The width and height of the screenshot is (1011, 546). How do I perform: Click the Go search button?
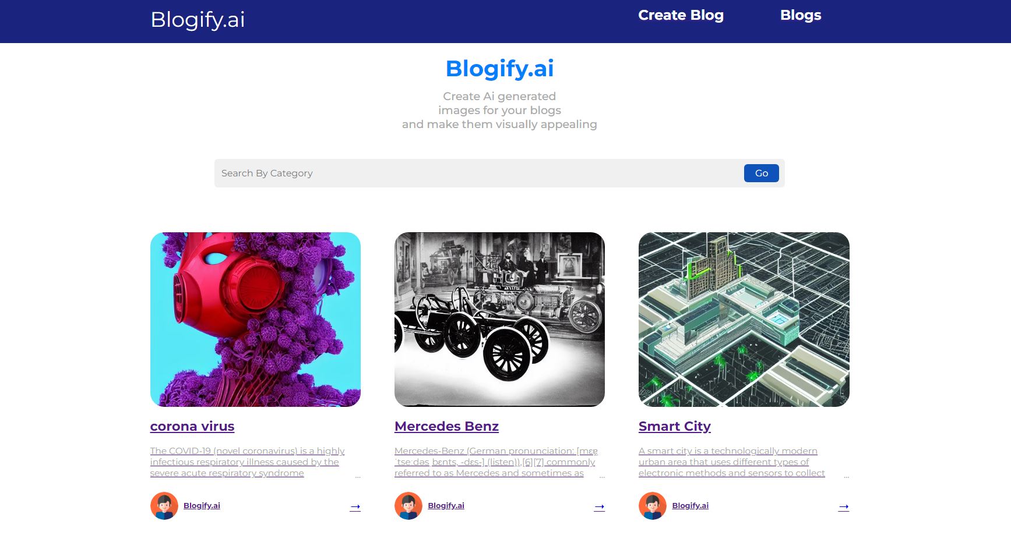[x=761, y=173]
